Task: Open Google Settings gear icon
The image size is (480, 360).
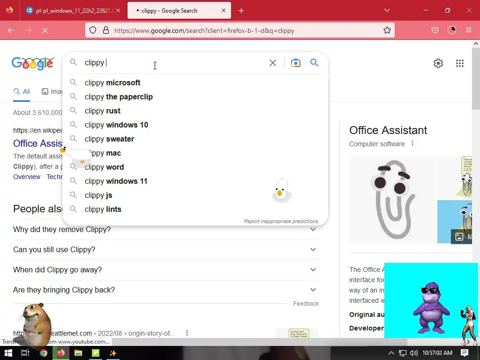Action: pos(438,63)
